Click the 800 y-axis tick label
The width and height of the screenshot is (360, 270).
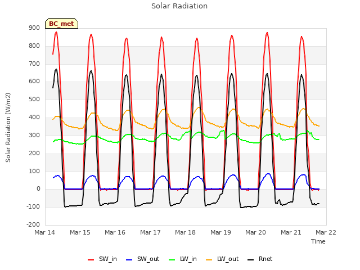tap(34, 46)
